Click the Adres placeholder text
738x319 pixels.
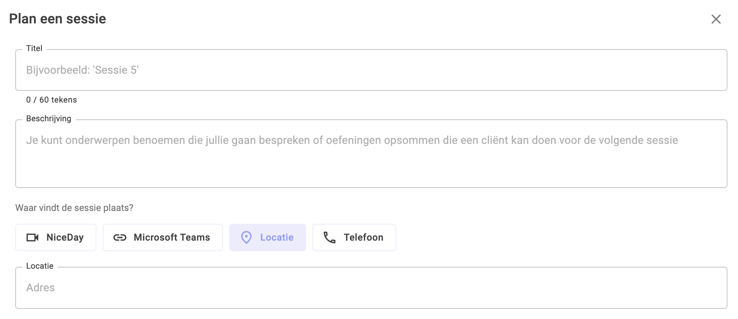pyautogui.click(x=40, y=288)
